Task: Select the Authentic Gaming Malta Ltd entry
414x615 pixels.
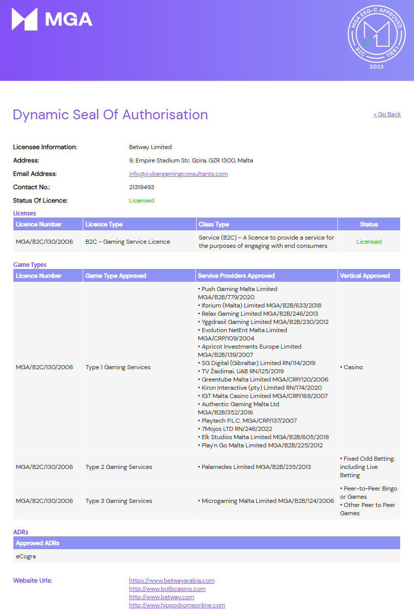Action: (x=238, y=408)
